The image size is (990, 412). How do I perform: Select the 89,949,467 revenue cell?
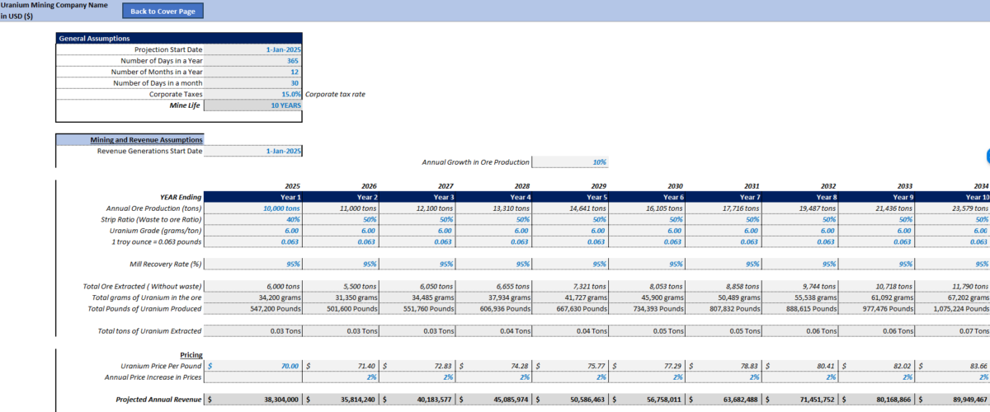click(x=952, y=399)
